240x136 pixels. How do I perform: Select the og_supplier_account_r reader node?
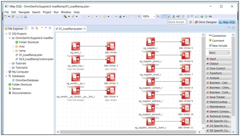click(x=150, y=108)
